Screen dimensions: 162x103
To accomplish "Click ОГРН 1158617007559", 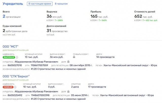I will tap(39, 65).
